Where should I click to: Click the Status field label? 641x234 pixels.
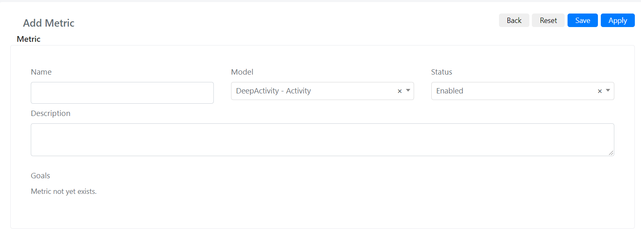click(442, 72)
